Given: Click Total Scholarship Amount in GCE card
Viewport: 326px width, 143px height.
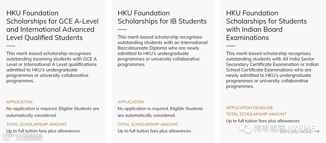Looking at the screenshot, I should click(37, 124).
